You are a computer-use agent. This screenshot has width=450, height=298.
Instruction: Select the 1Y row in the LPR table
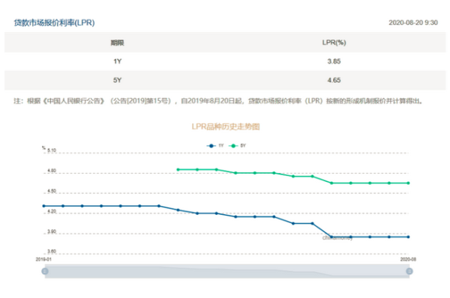pos(225,61)
